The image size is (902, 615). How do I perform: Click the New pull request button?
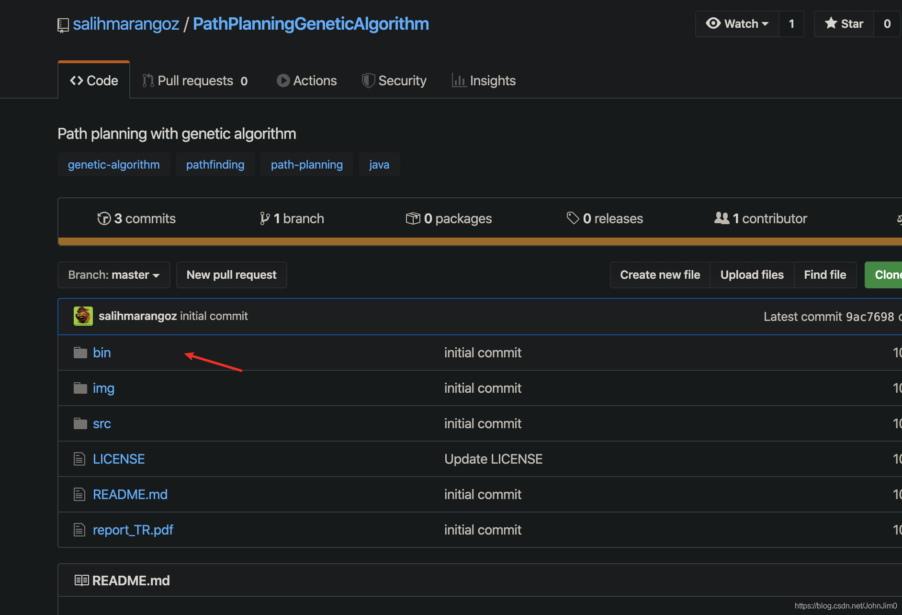tap(232, 275)
